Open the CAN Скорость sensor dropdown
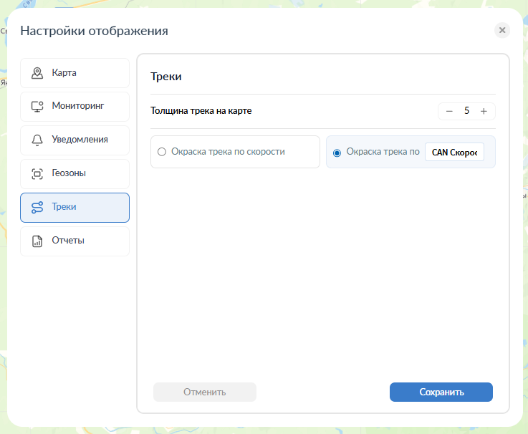This screenshot has height=434, width=528. click(454, 152)
